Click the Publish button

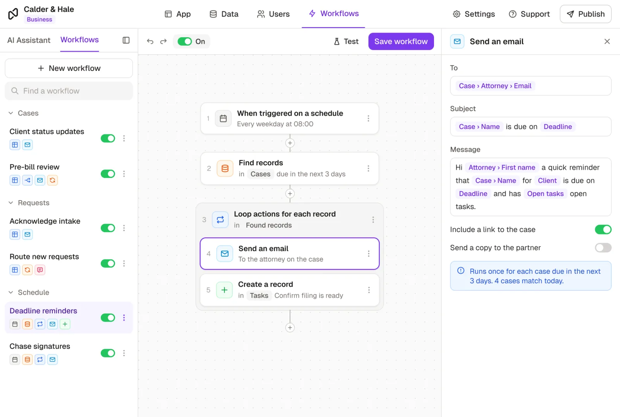click(586, 14)
